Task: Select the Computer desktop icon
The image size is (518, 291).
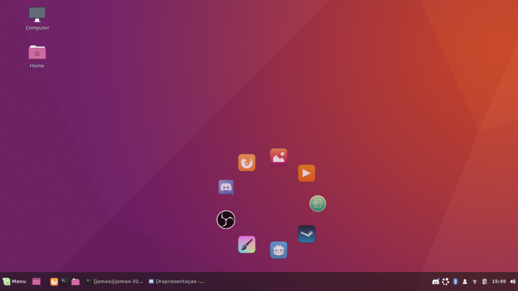Action: [37, 19]
